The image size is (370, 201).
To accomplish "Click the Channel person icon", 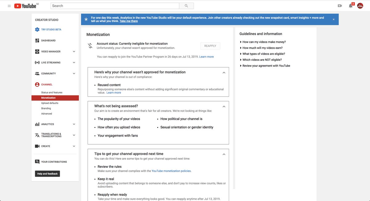I will tap(37, 84).
